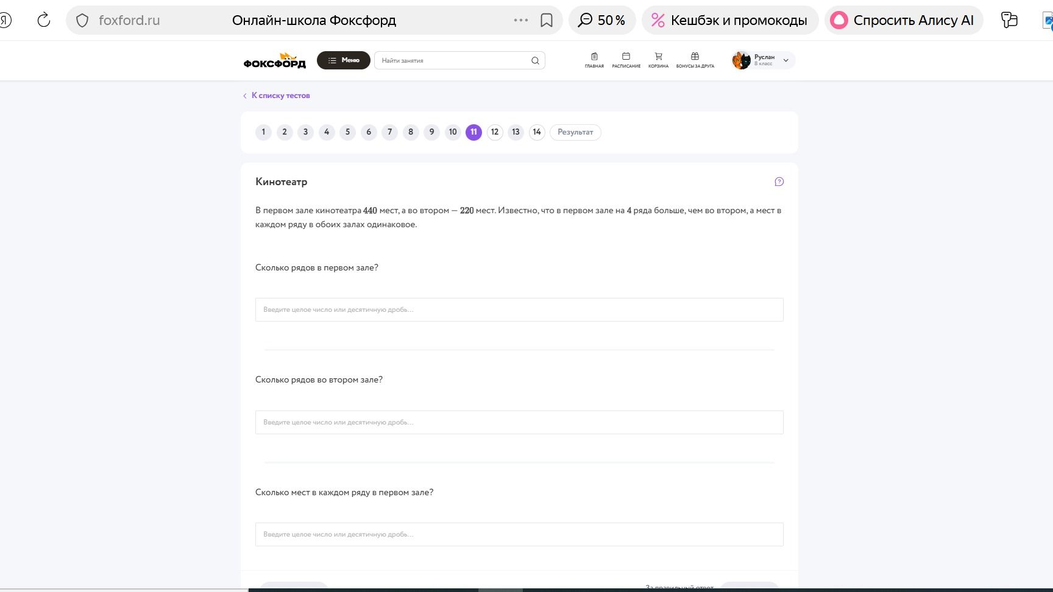1053x592 pixels.
Task: Open address bar three-dots options
Action: point(521,20)
